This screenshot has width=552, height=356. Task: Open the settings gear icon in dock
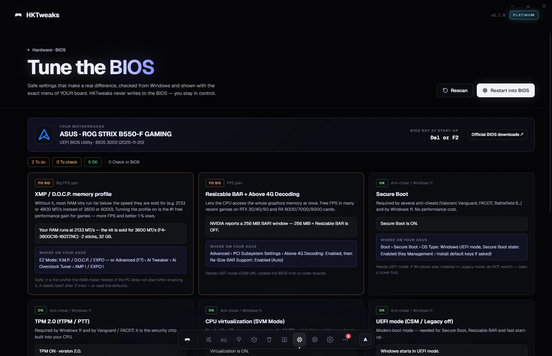(330, 339)
